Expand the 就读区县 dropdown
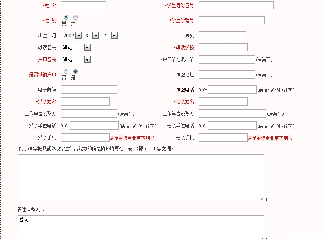 76,47
